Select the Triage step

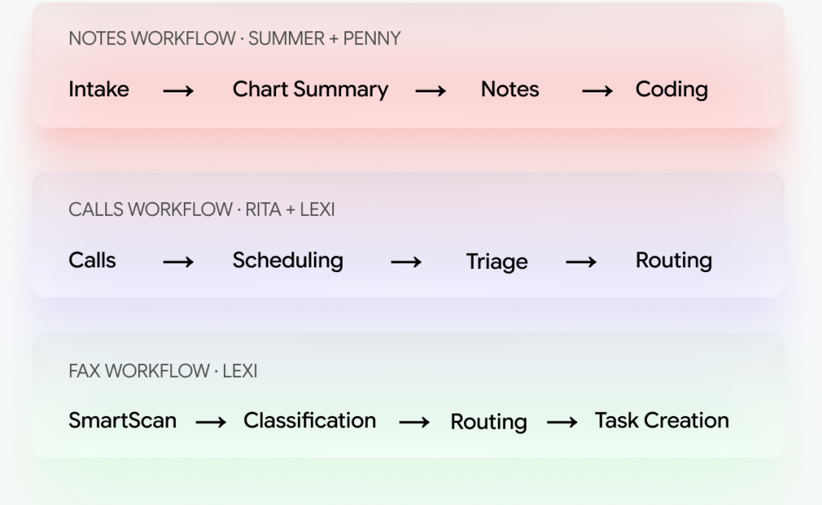[x=497, y=262]
